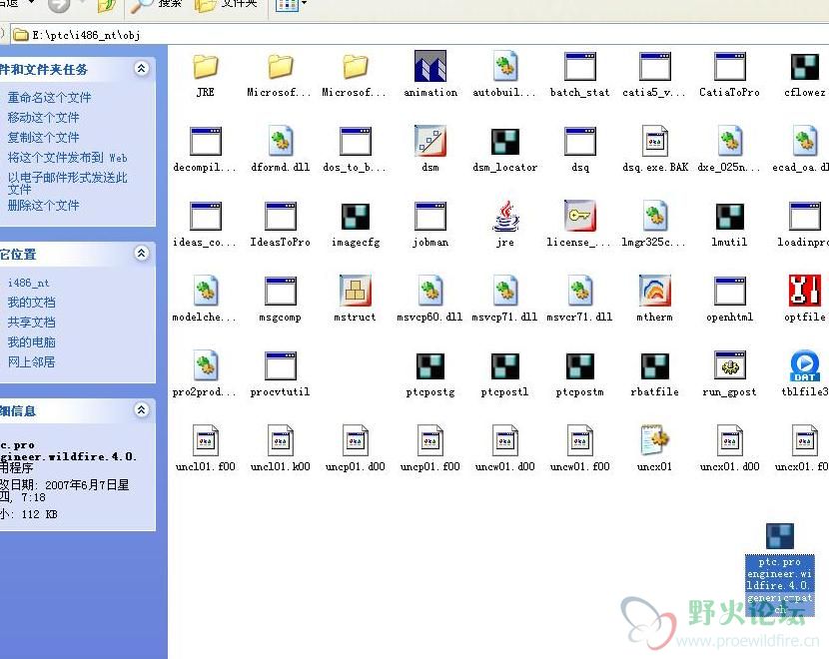
Task: Click 以电子邮件形式发送此文件 link
Action: 67,183
